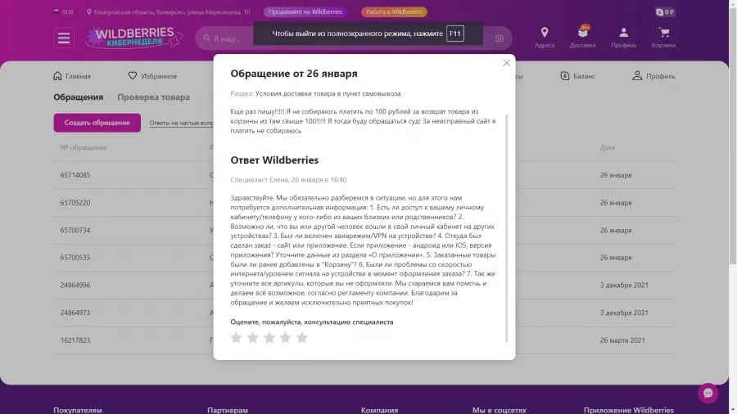
Task: Rate consultation four stars
Action: pyautogui.click(x=285, y=337)
